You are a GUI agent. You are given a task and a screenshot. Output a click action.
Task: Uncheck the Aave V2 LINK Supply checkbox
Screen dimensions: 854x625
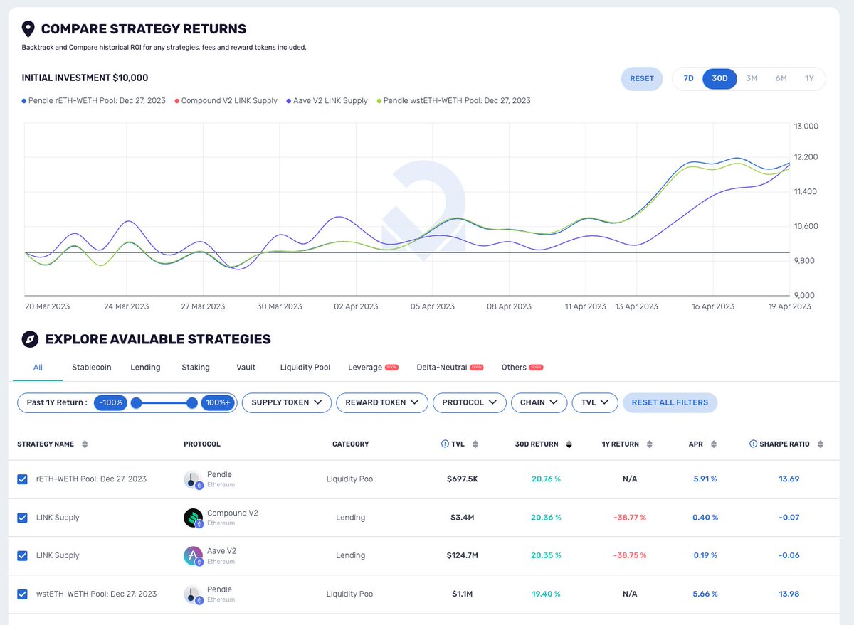(23, 556)
